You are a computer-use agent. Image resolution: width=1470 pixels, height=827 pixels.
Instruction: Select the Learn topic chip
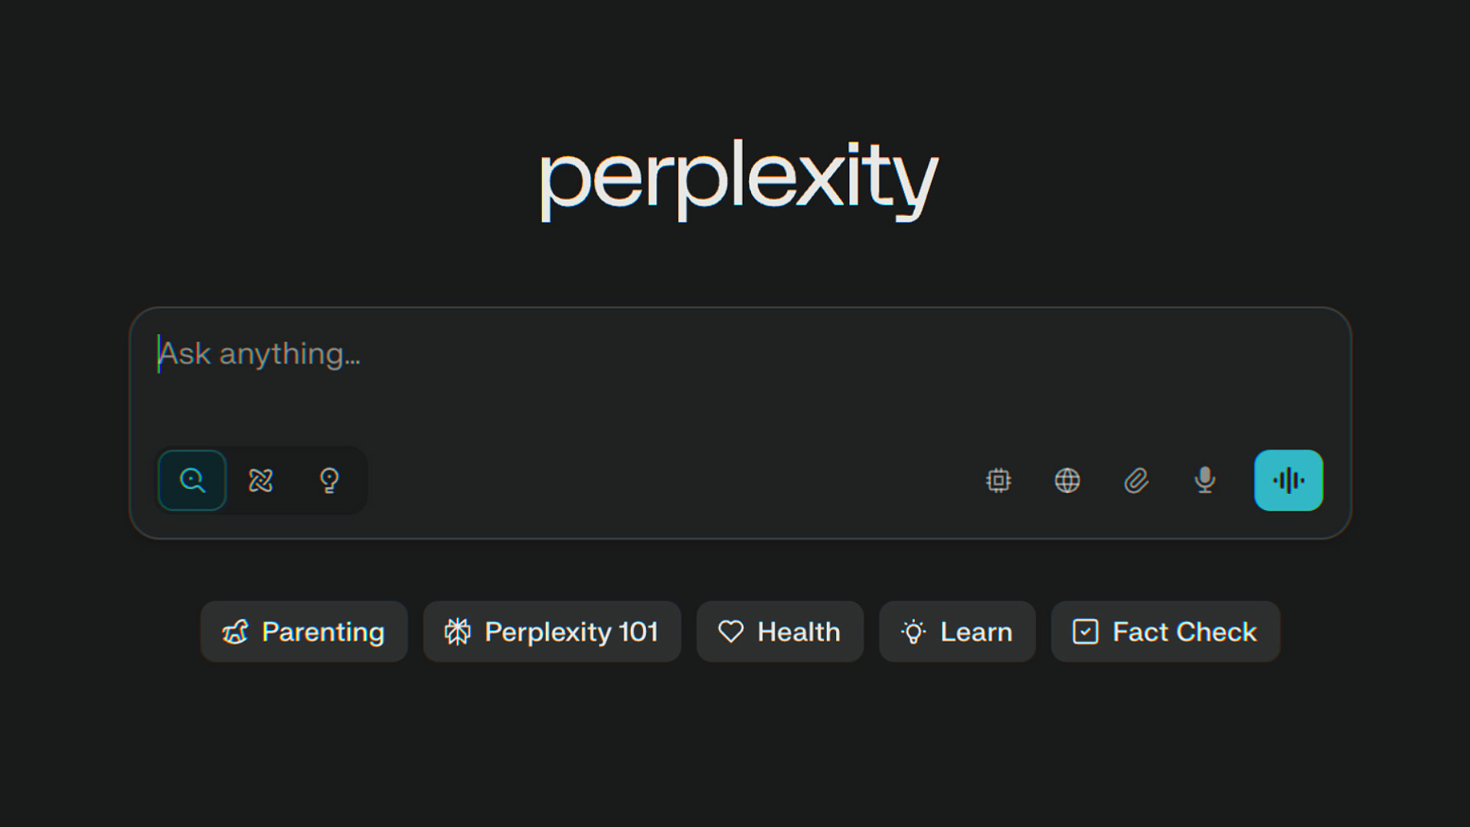[x=957, y=632]
